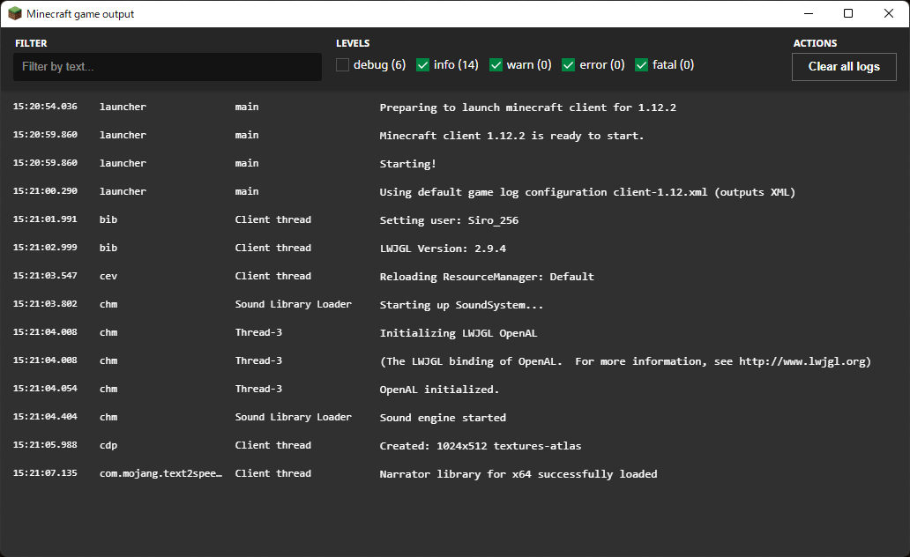This screenshot has height=557, width=910.
Task: Maximize the Minecraft game output window
Action: tap(848, 13)
